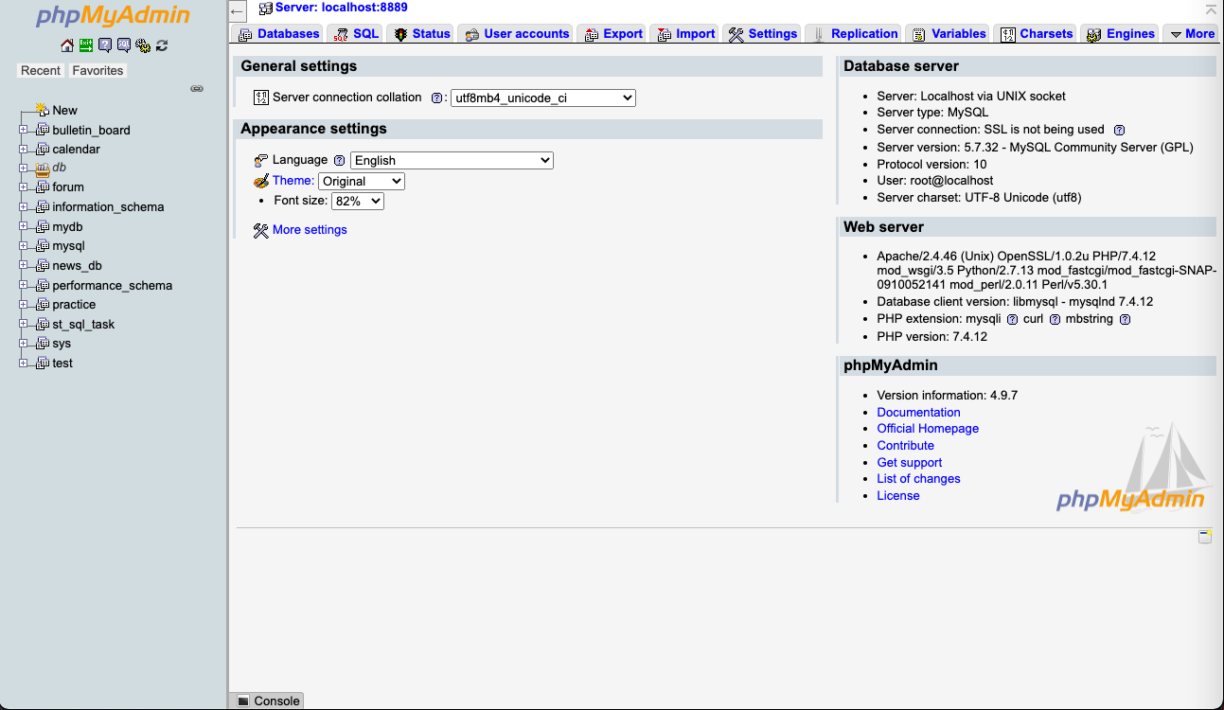Open the Server connection collation dropdown
The image size is (1224, 710).
point(543,97)
